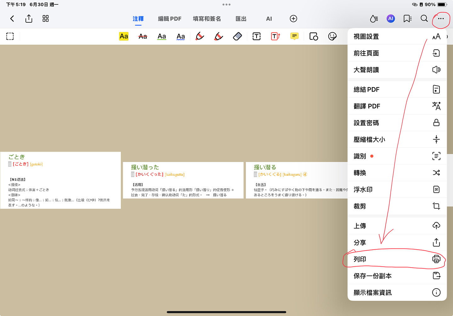The height and width of the screenshot is (316, 453).
Task: Open the 填寫和簽名 tab
Action: pos(207,19)
